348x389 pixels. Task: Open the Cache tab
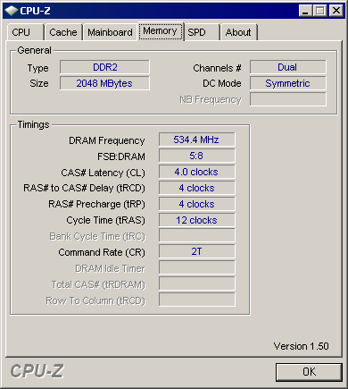pyautogui.click(x=63, y=32)
